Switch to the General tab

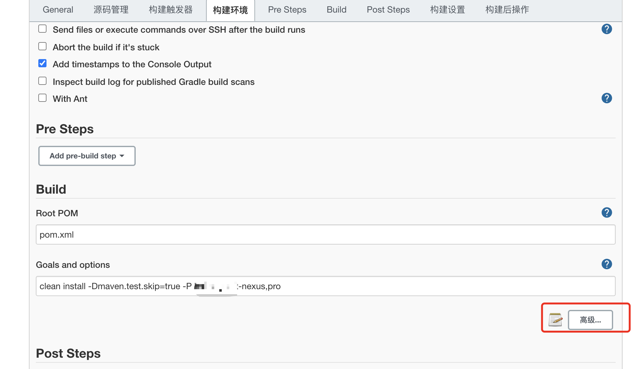(58, 10)
